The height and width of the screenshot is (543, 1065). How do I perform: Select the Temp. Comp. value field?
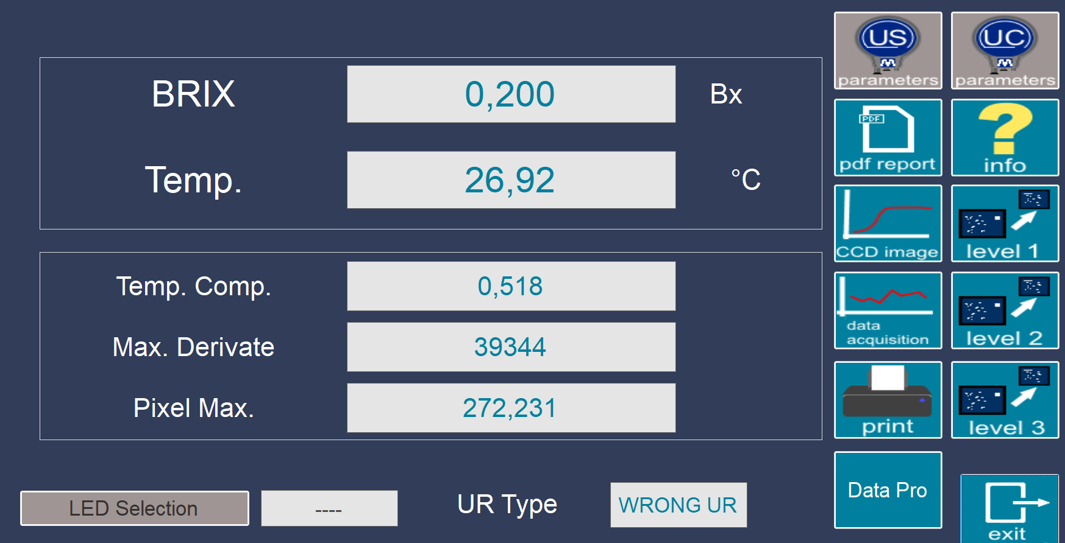[x=511, y=286]
